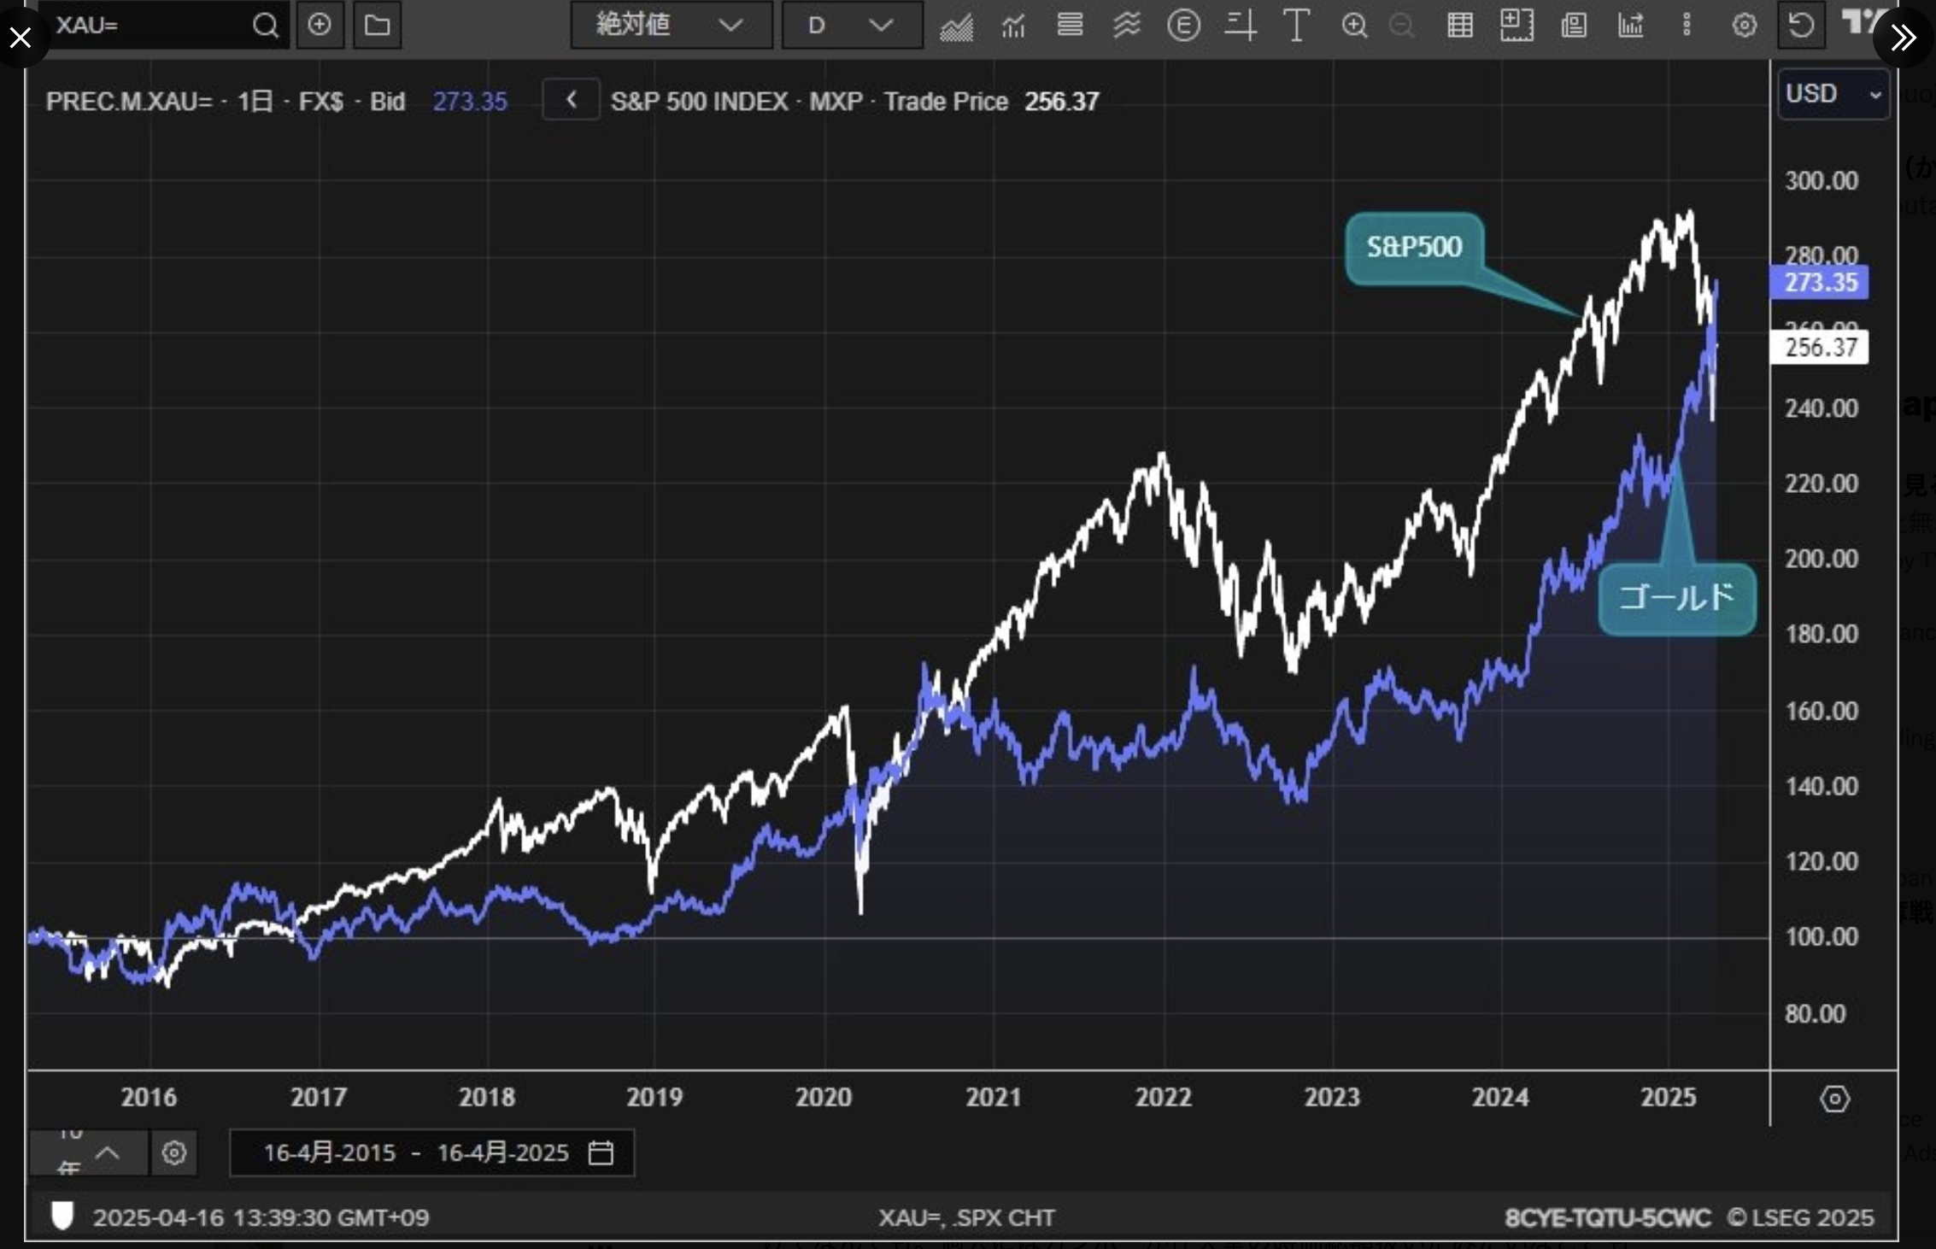1936x1249 pixels.
Task: Click the zoom in magnifier icon
Action: 1354,26
